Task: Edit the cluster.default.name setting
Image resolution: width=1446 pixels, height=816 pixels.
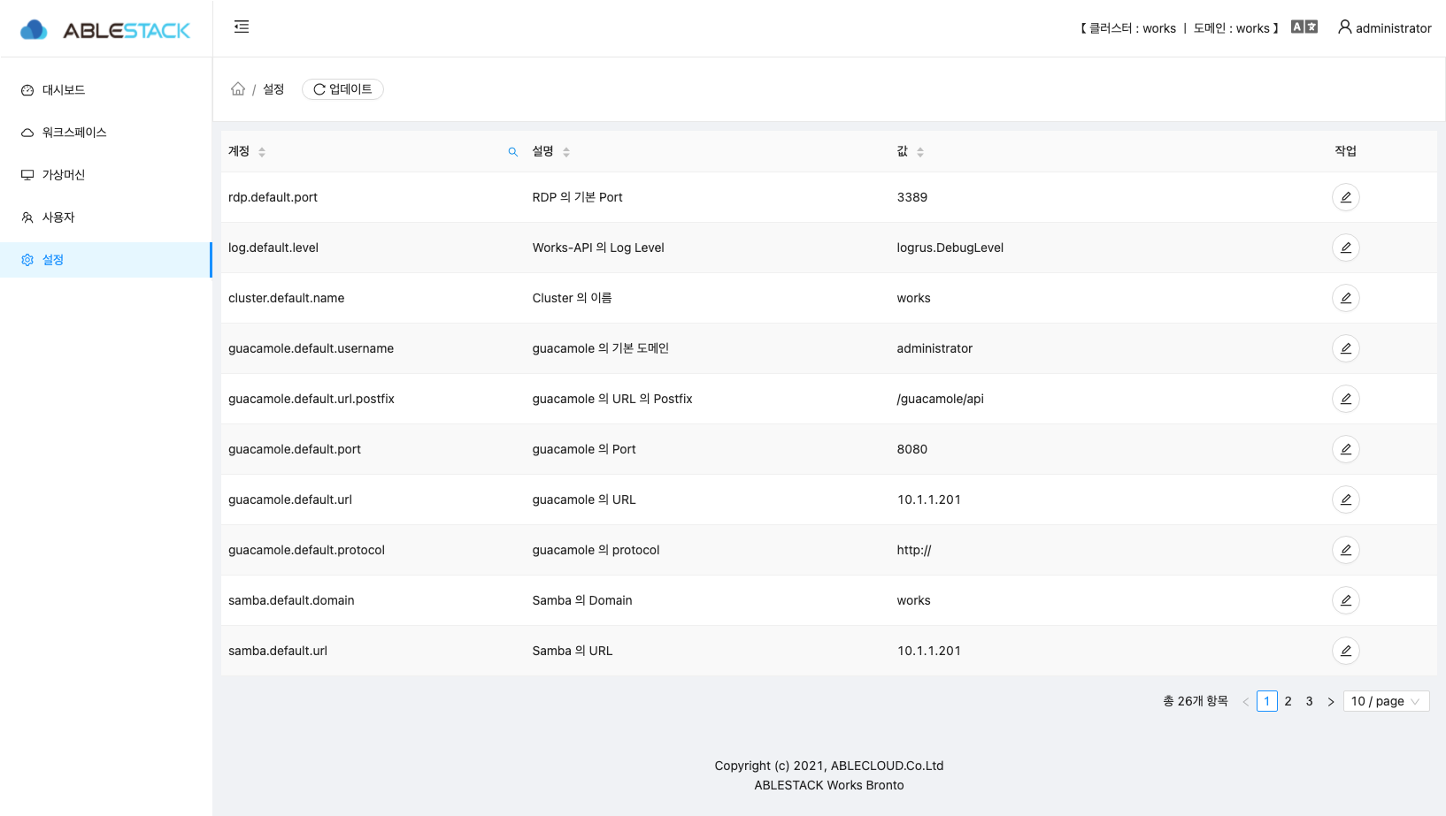Action: point(1346,298)
